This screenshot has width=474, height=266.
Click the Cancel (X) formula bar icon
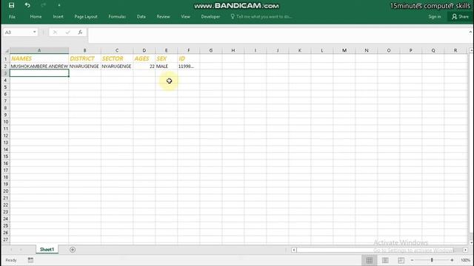55,33
